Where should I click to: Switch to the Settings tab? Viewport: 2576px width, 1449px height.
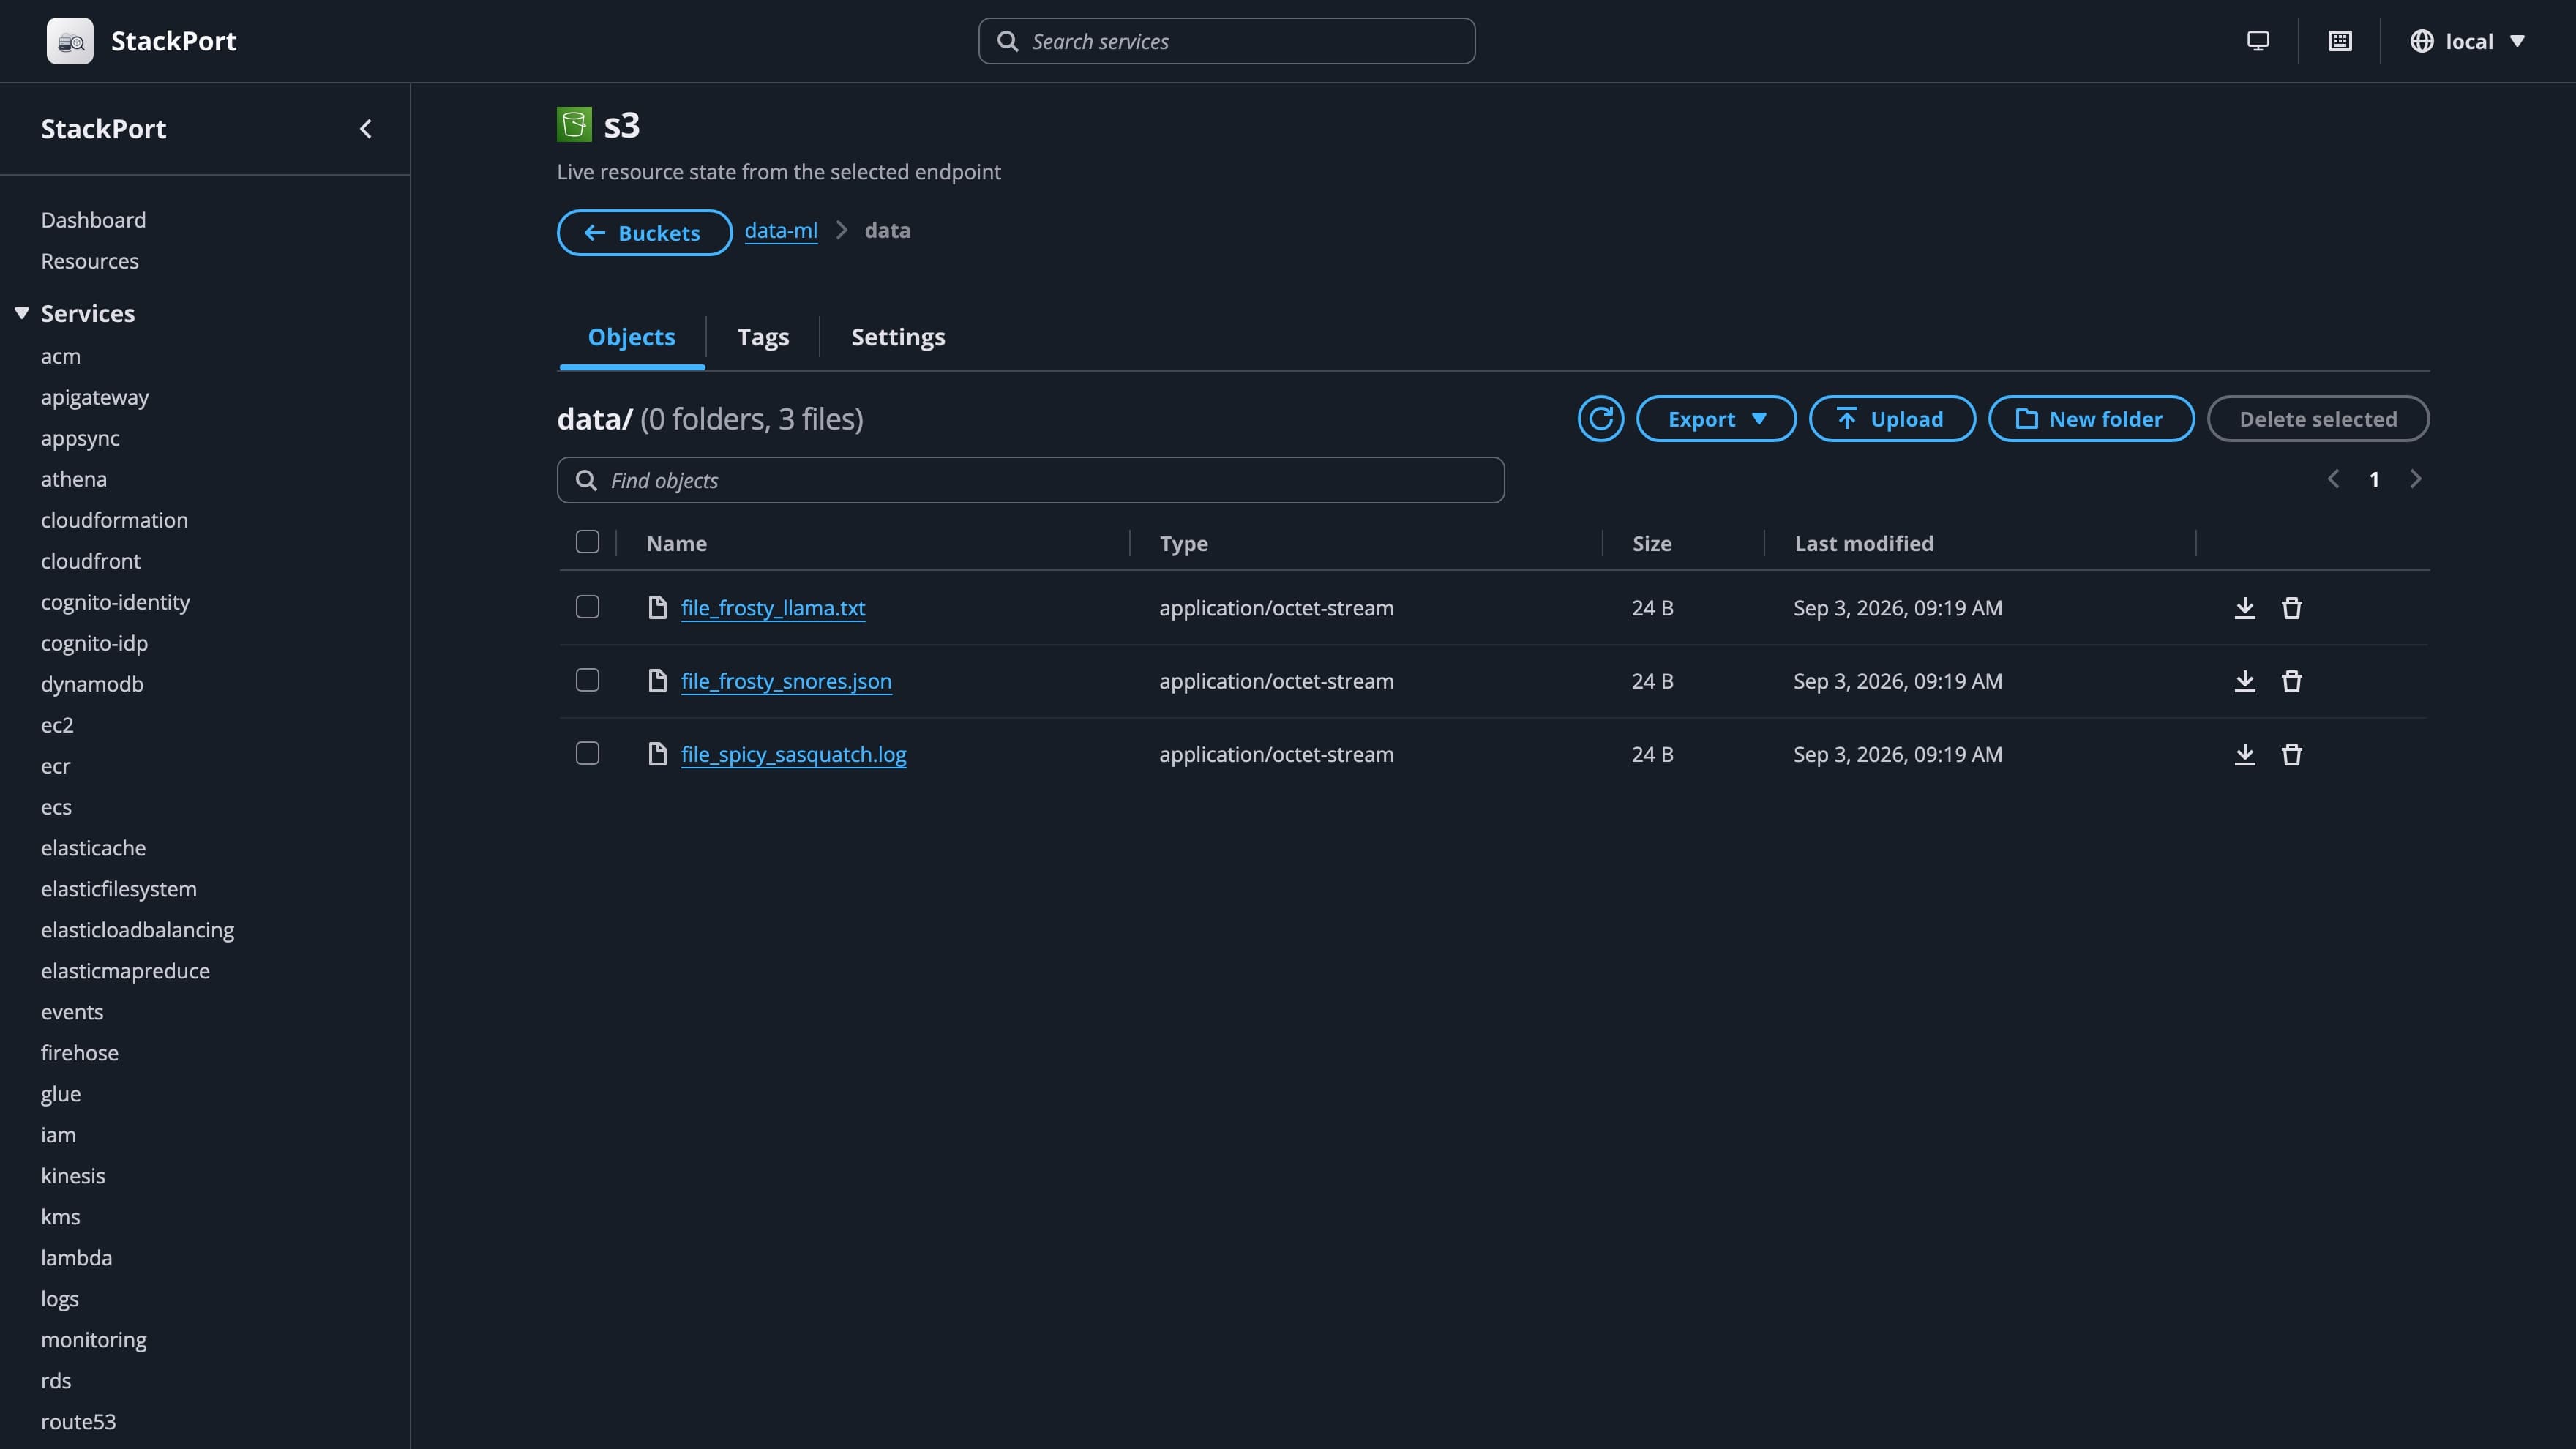pos(898,337)
